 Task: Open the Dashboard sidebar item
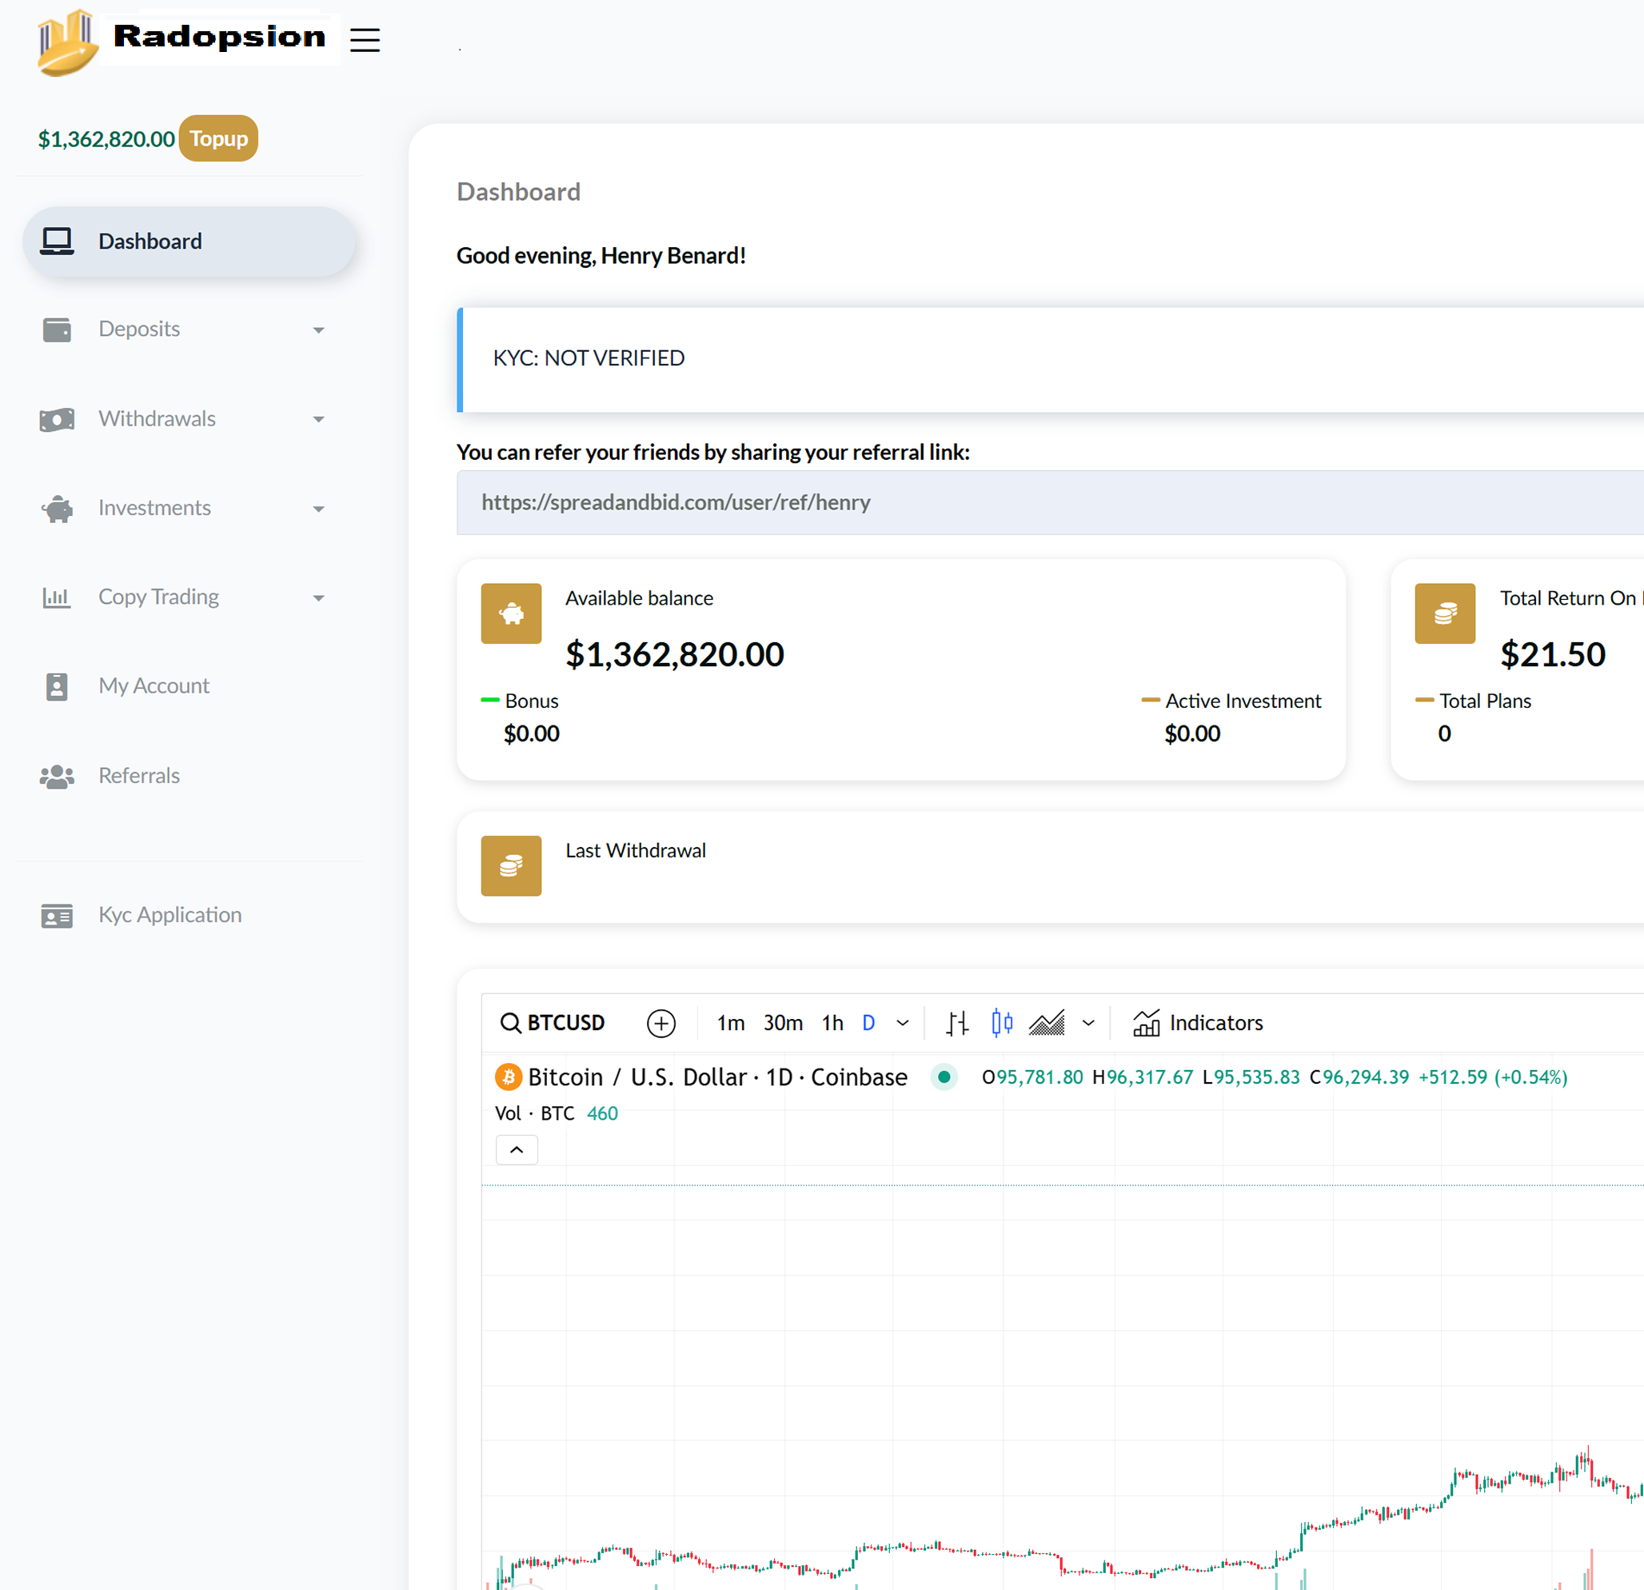point(189,242)
